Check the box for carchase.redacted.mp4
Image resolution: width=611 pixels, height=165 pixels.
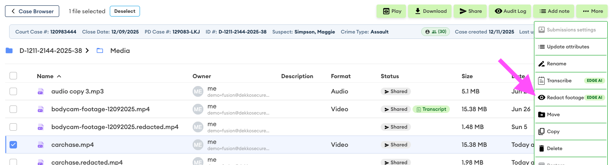pyautogui.click(x=13, y=162)
